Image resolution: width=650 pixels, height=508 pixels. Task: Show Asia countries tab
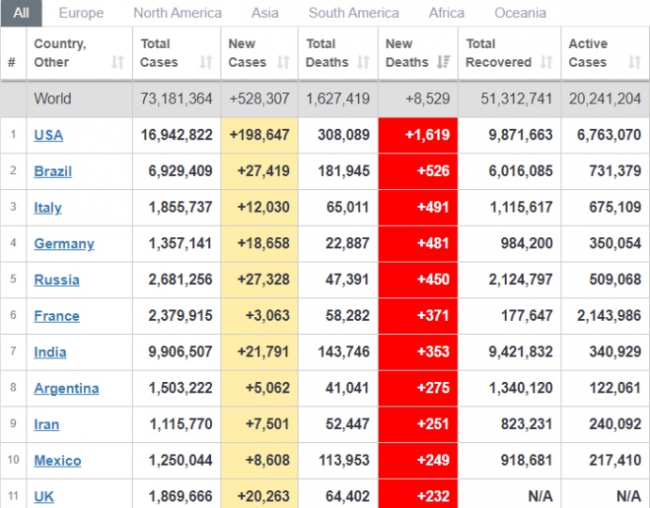pos(265,13)
